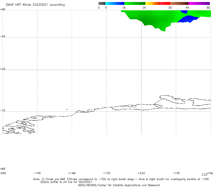
Task: Click the swath time stamp '3:22'
Action: point(204,175)
